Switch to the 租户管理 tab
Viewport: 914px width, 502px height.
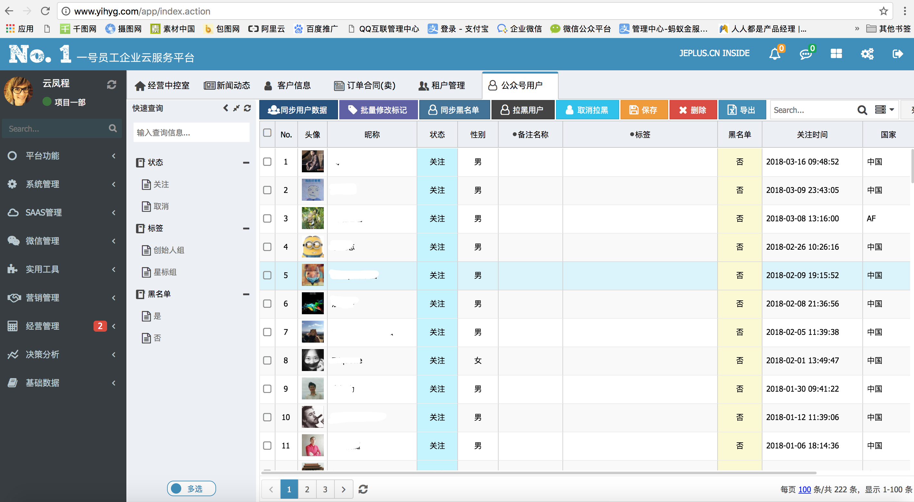442,85
